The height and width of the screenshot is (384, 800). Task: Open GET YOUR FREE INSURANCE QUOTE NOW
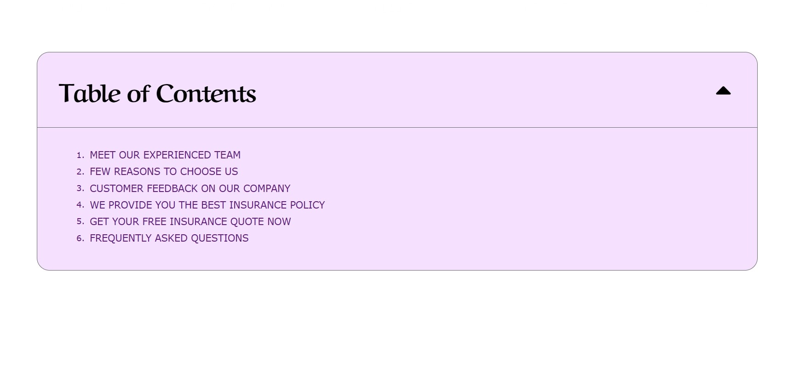[190, 221]
